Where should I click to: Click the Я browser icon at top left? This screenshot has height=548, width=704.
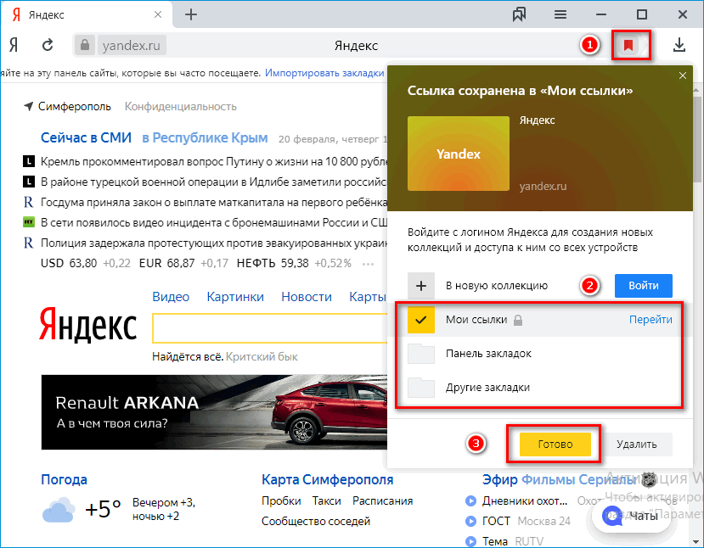pyautogui.click(x=14, y=45)
